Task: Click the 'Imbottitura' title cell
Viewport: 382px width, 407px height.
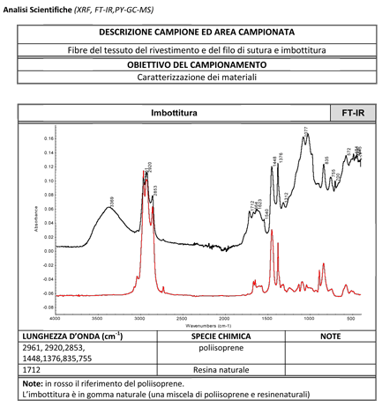Action: pyautogui.click(x=174, y=113)
